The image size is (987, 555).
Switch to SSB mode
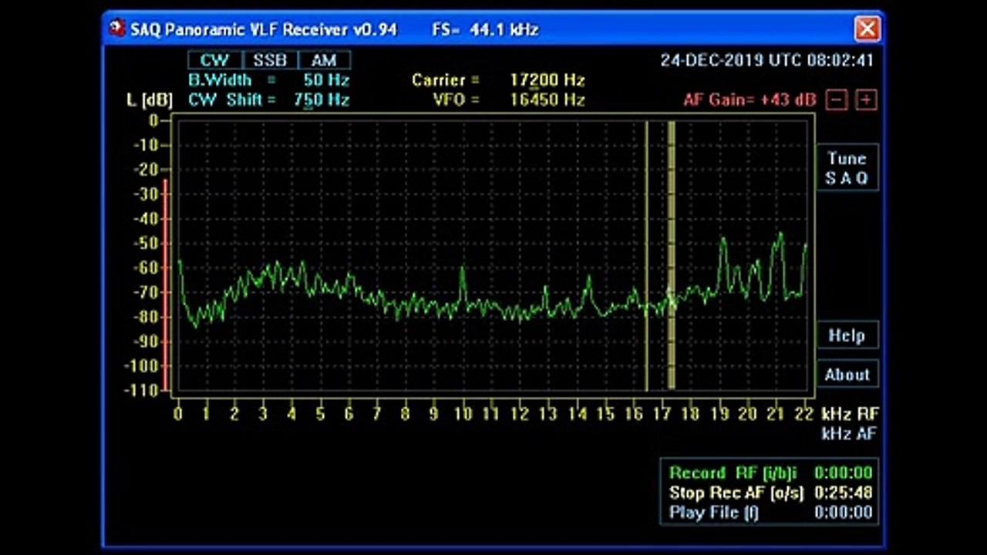(x=271, y=60)
